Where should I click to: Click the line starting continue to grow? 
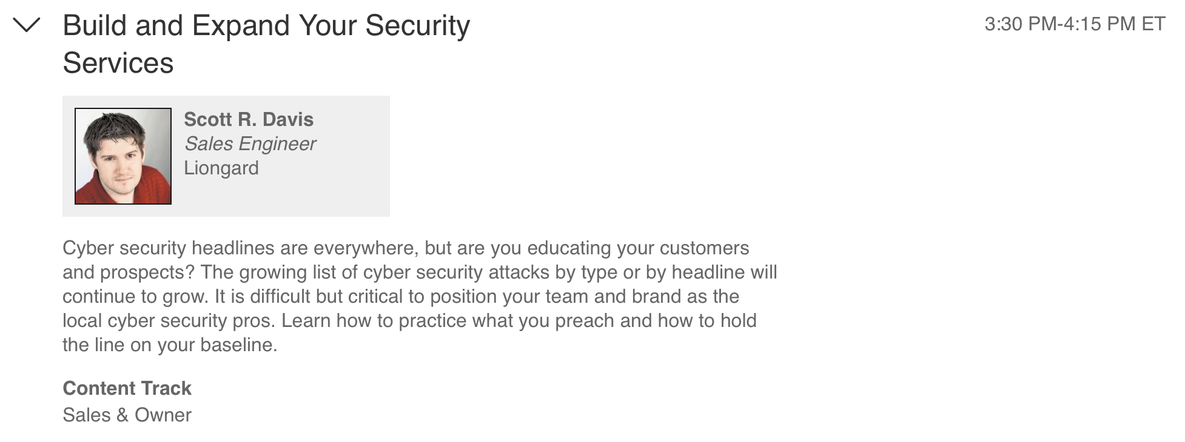pos(401,297)
